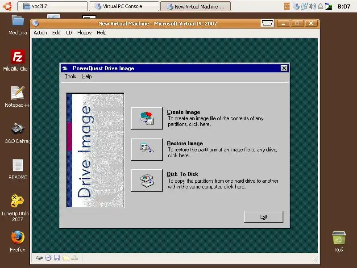Close the PowerQuest Drive Image dialog
The image size is (357, 268).
[284, 68]
